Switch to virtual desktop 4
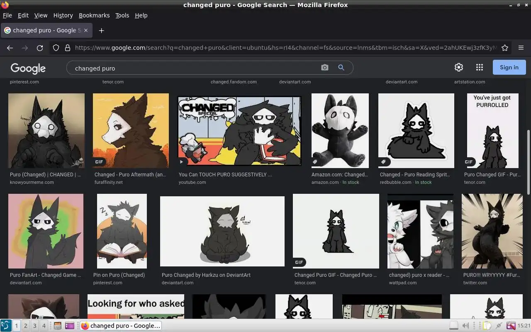Viewport: 531px width, 332px height. [x=44, y=326]
